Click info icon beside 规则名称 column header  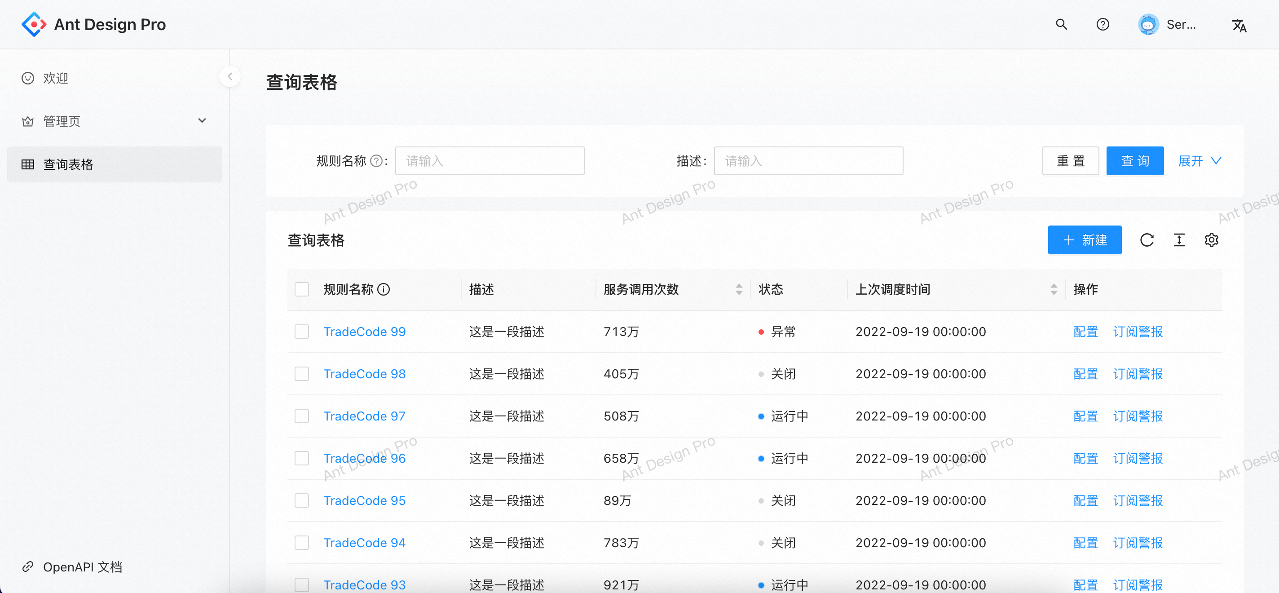[x=384, y=290]
